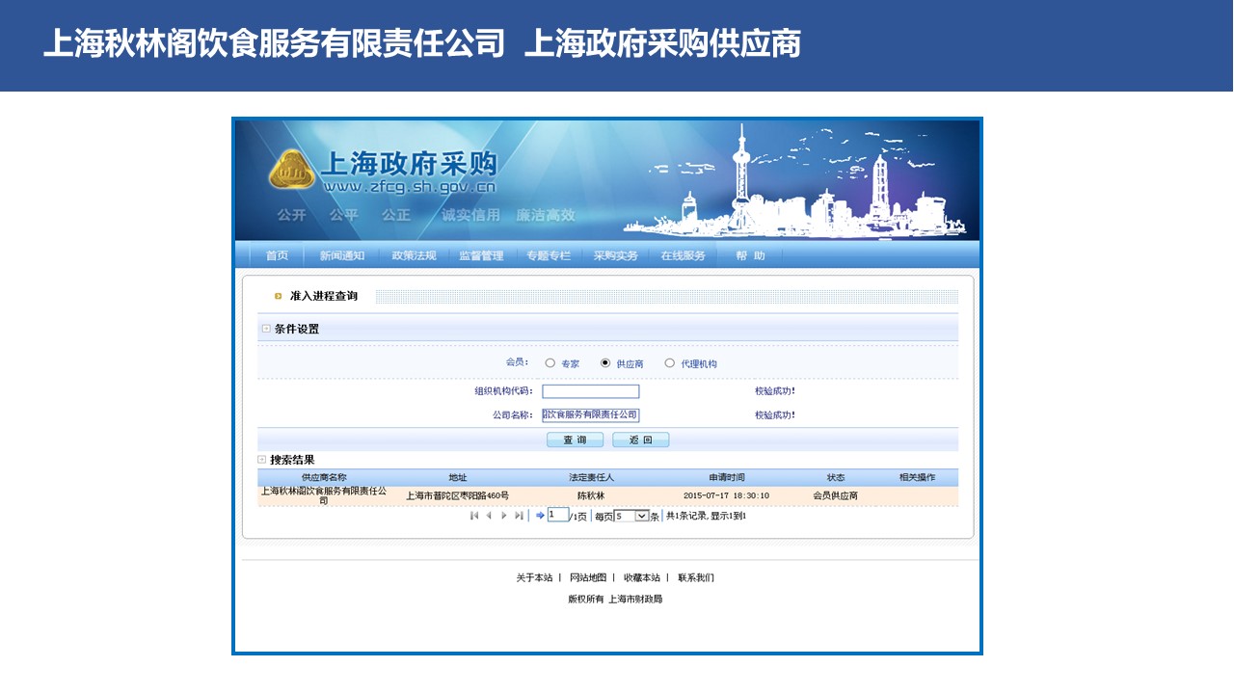Open the 监督管理 menu item

pyautogui.click(x=481, y=255)
